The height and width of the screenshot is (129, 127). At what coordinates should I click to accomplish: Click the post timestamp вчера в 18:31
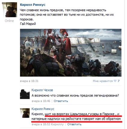(29, 81)
